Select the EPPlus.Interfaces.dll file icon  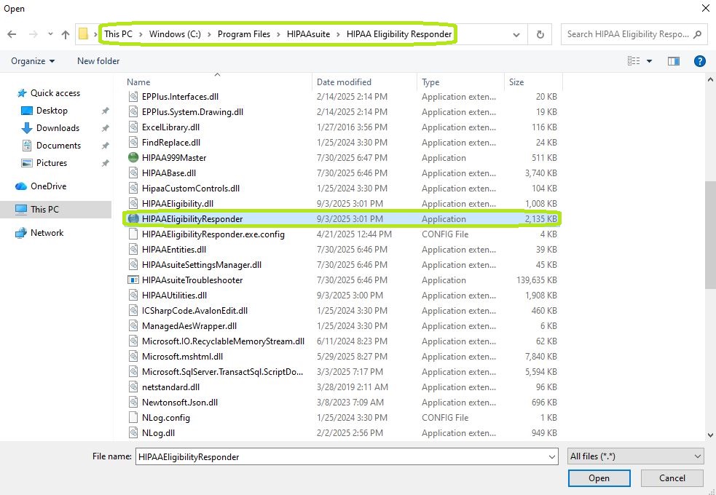coord(133,97)
